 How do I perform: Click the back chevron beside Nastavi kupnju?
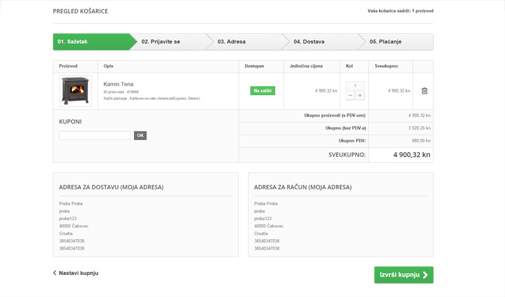click(55, 273)
